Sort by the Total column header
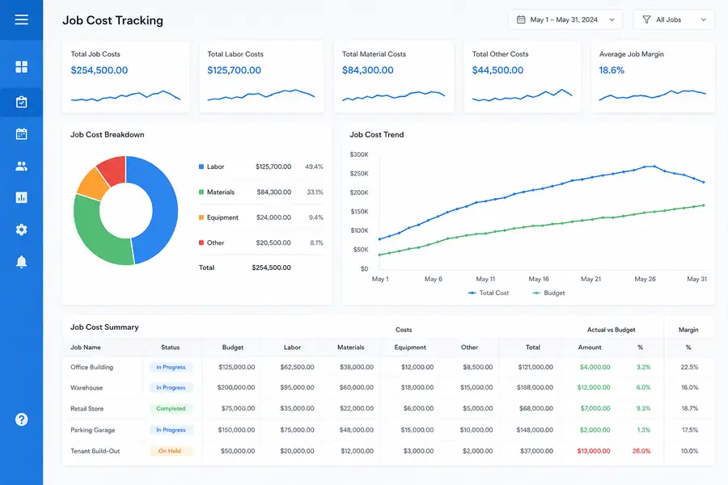This screenshot has height=485, width=728. click(533, 347)
